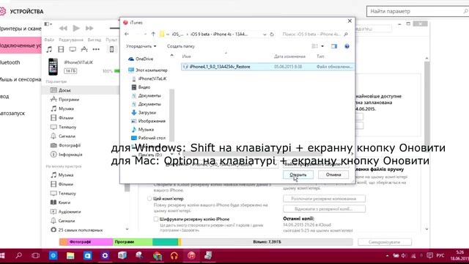Go up one folder level in dialog
The image size is (469, 264).
(153, 34)
